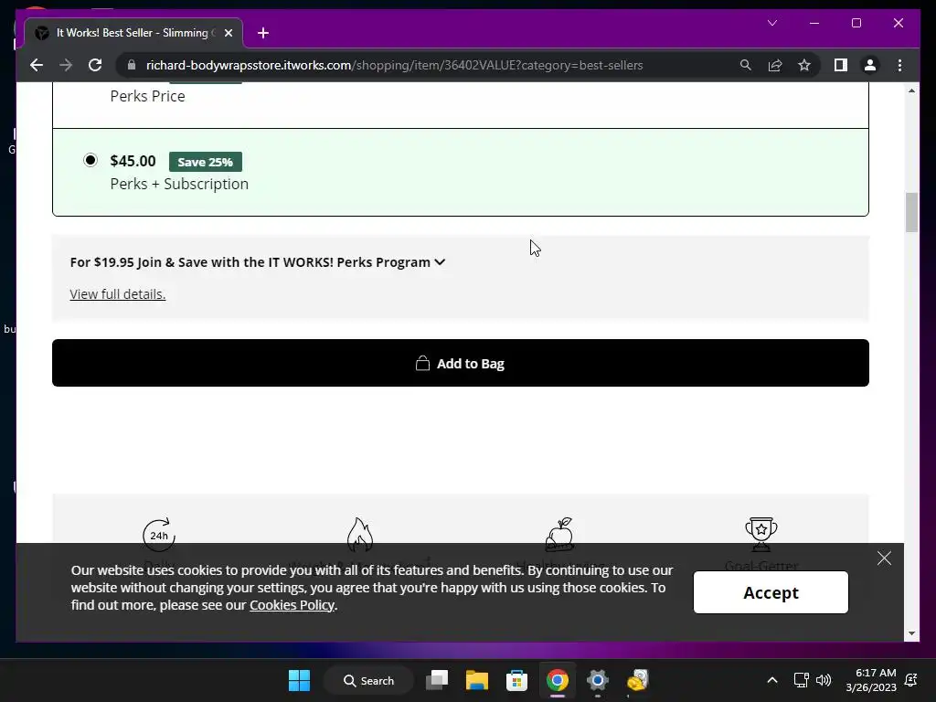
Task: Open the volume tray icon
Action: [x=824, y=680]
